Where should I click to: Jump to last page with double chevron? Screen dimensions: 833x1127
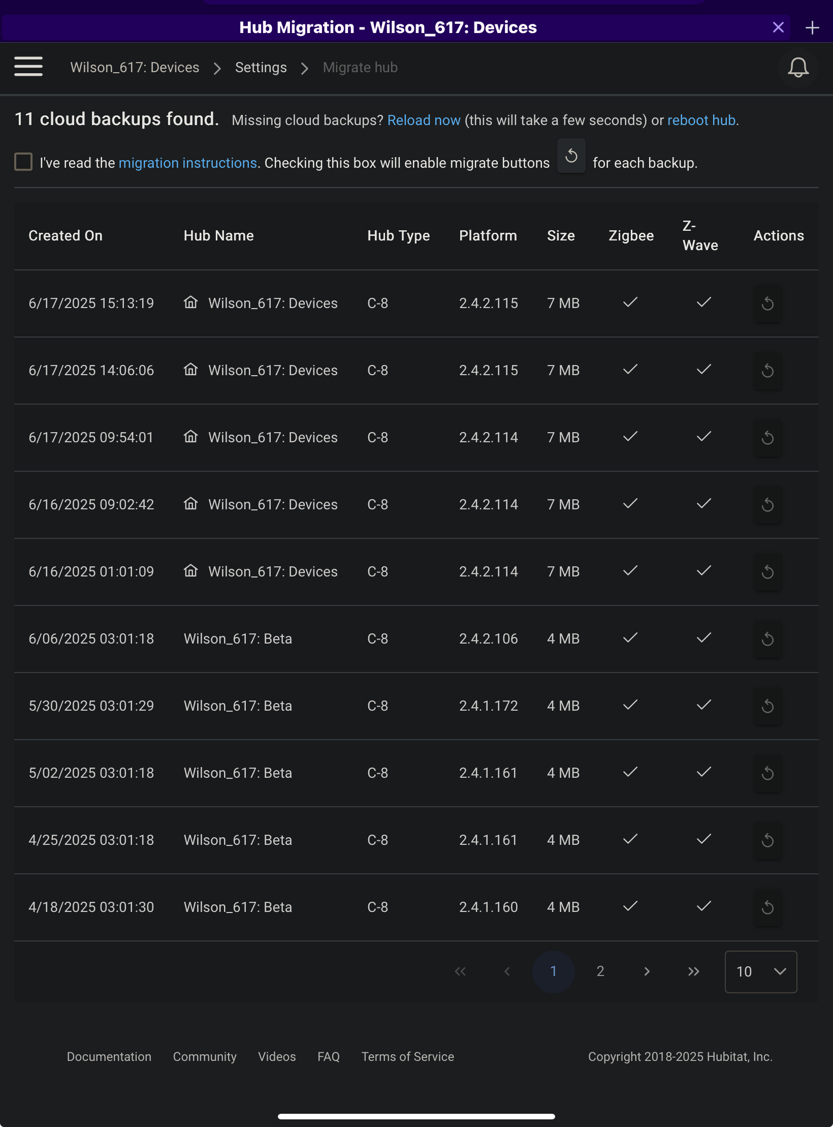coord(693,971)
